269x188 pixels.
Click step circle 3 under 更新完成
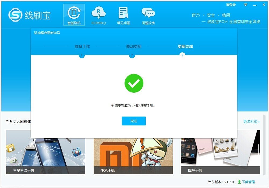coord(182,56)
